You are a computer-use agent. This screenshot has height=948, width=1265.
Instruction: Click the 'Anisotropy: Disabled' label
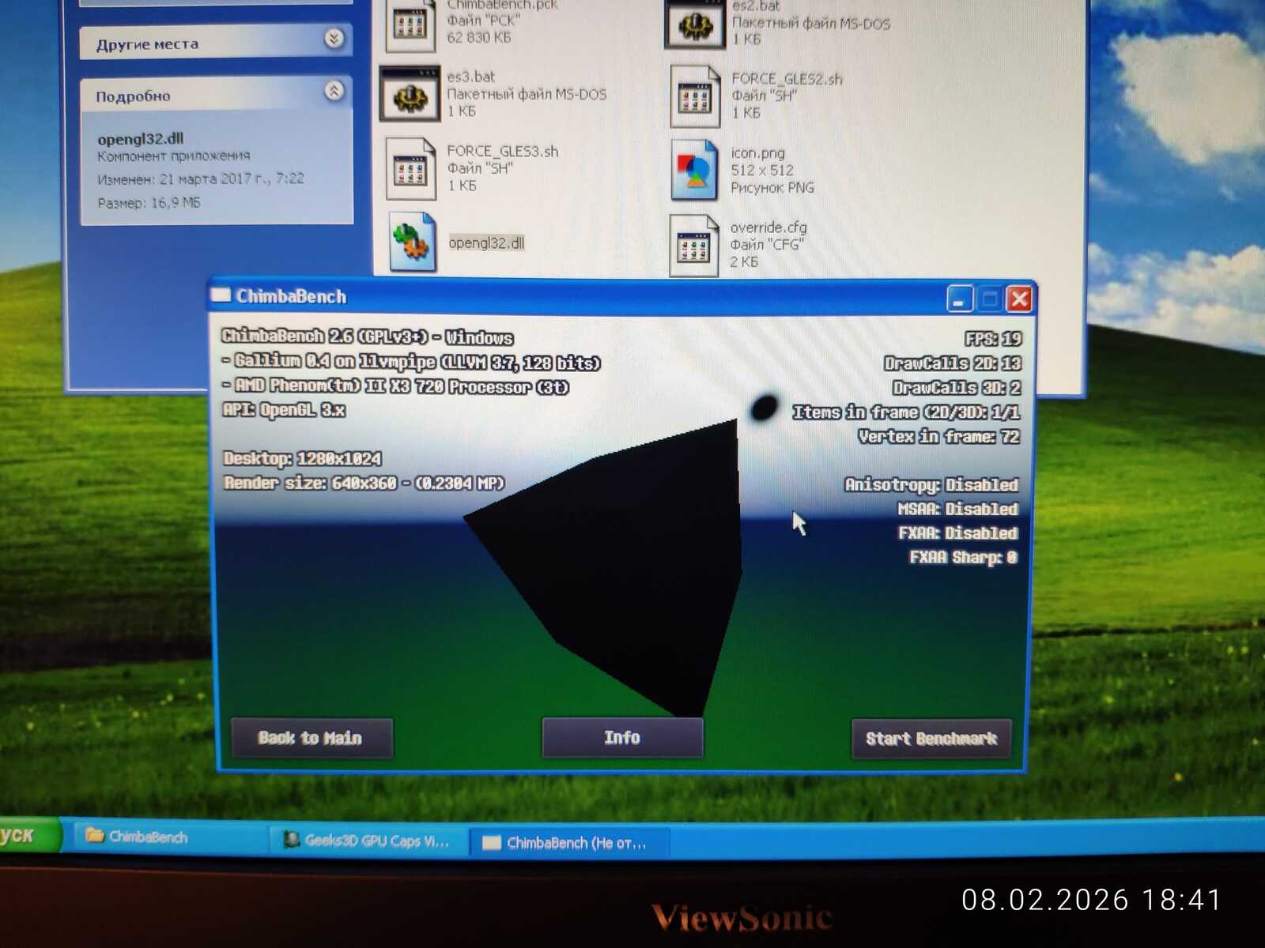[x=931, y=484]
